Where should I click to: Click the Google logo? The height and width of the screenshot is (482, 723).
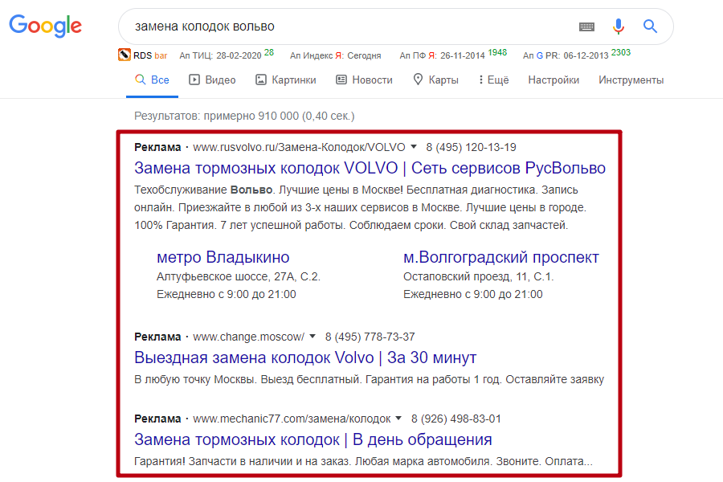(45, 27)
